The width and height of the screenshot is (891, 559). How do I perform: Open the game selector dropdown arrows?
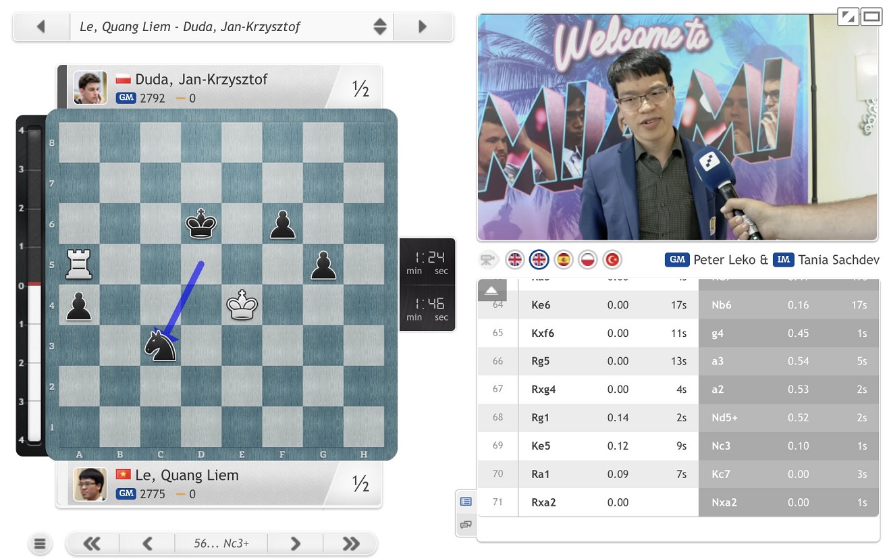click(x=380, y=27)
